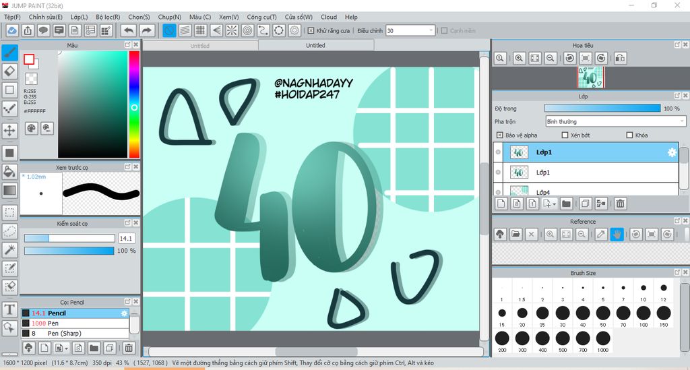
Task: Toggle the Cạnh mềm checkbox
Action: [444, 31]
